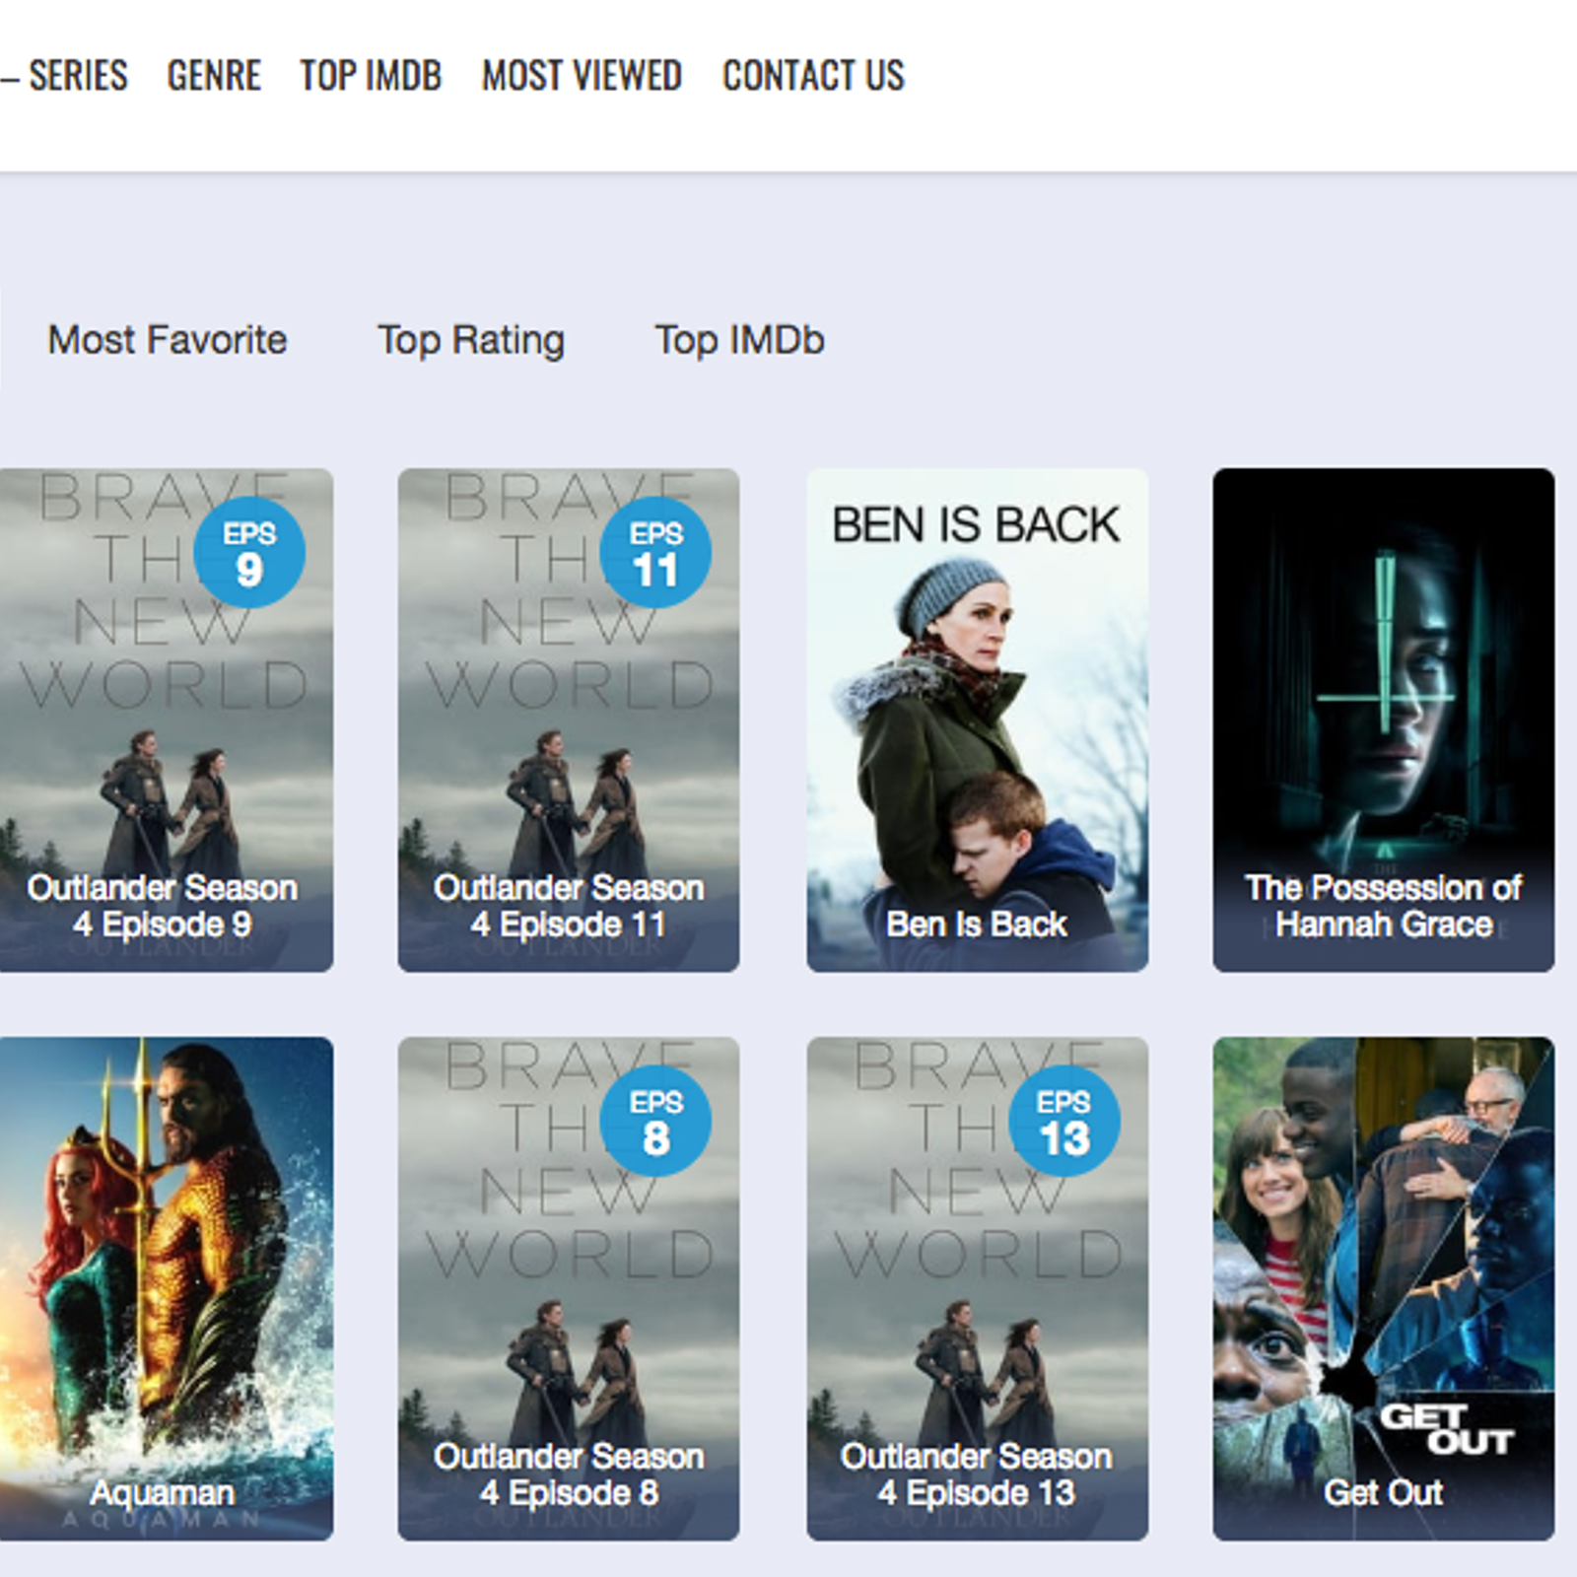Switch to the Most Favorite tab

(x=168, y=340)
